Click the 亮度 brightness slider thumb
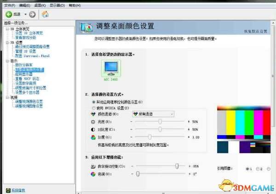The width and height of the screenshot is (276, 194). (160, 121)
